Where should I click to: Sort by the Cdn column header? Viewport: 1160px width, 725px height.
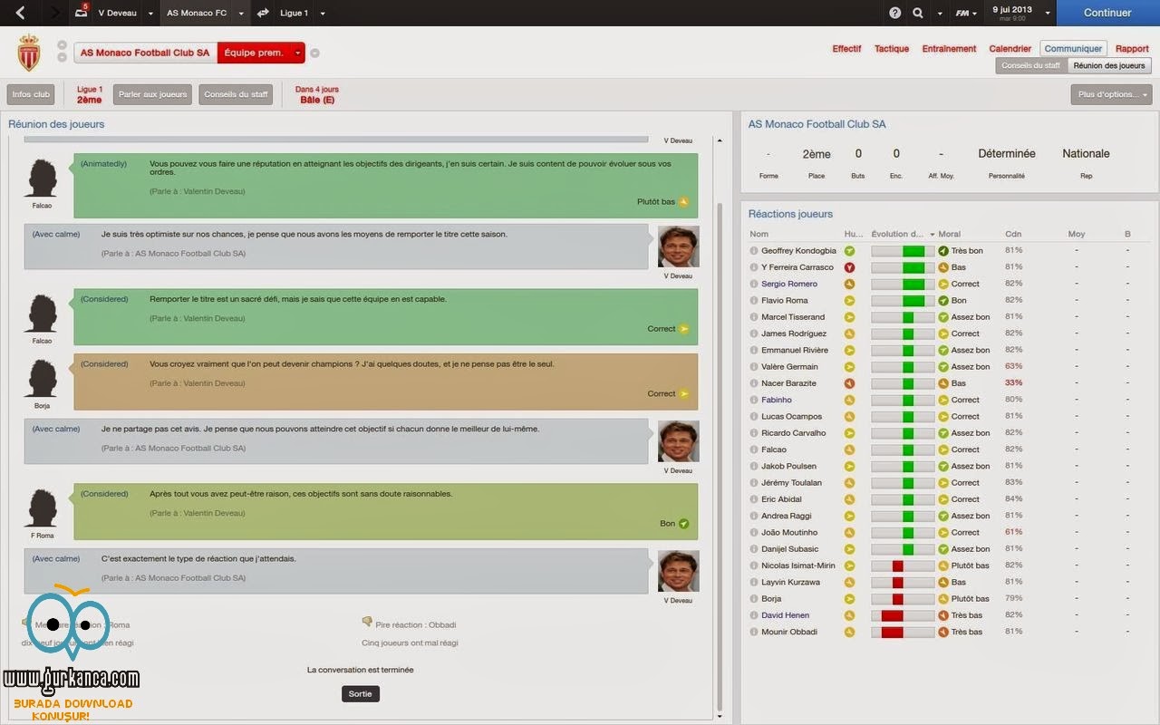[x=1013, y=234]
